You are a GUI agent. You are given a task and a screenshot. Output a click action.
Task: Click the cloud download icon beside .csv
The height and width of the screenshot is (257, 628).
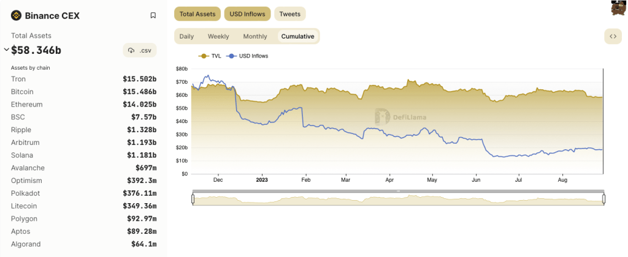coord(131,50)
